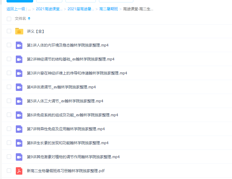Click video icon for 第2讲神经调节的结构基础
This screenshot has width=232, height=179.
[19, 59]
